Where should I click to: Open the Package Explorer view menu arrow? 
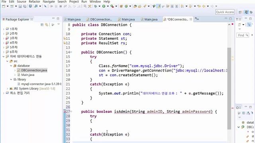coord(59,24)
